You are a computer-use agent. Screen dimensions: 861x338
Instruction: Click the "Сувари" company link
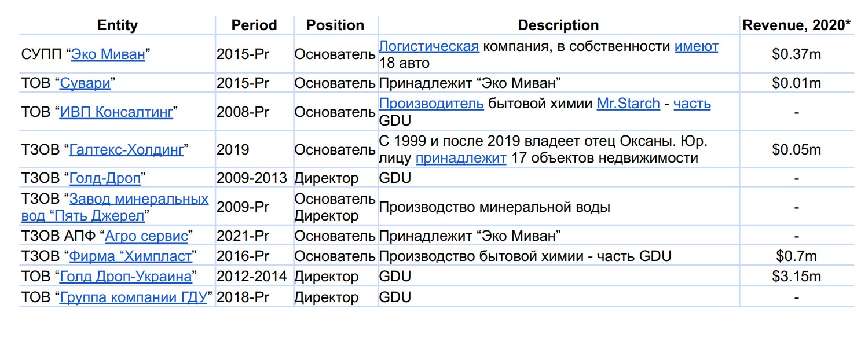coord(85,83)
